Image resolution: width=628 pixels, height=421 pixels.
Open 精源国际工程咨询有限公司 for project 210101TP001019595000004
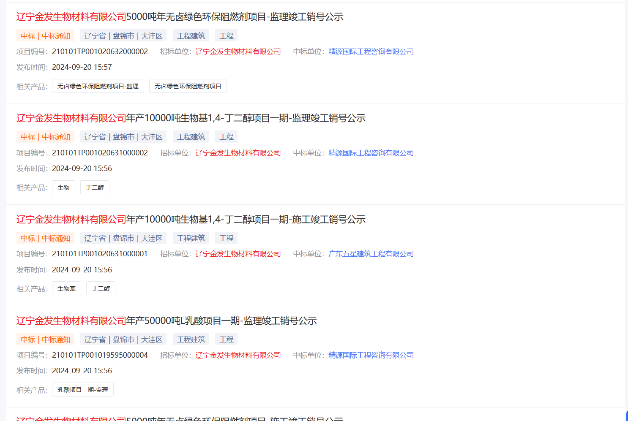point(371,355)
